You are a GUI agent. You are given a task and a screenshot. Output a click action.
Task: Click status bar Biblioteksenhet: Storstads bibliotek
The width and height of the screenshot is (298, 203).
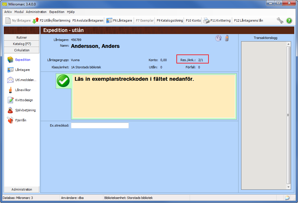(x=128, y=198)
